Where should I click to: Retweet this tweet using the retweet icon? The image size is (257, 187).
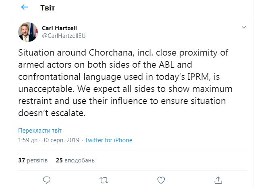104,179
